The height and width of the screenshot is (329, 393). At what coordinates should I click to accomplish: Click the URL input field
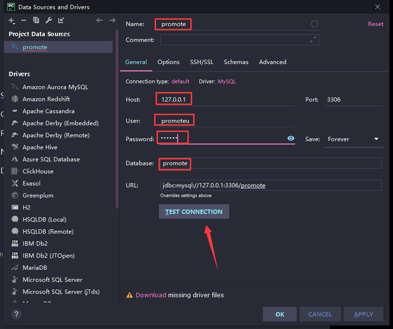tap(271, 185)
